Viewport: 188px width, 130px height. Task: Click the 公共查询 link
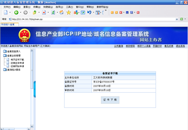click(118, 46)
